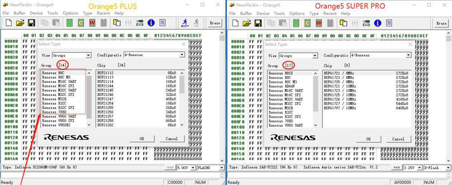Screen dimensions: 452x185
Task: Select chip R5F21258 66Kx8
Action: click(137, 120)
